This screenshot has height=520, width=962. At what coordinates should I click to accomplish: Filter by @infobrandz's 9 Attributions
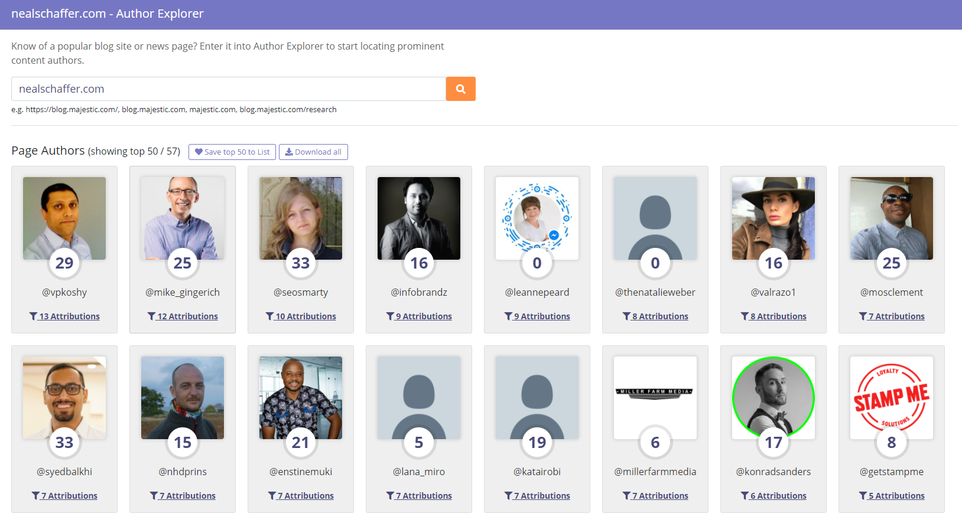tap(419, 316)
